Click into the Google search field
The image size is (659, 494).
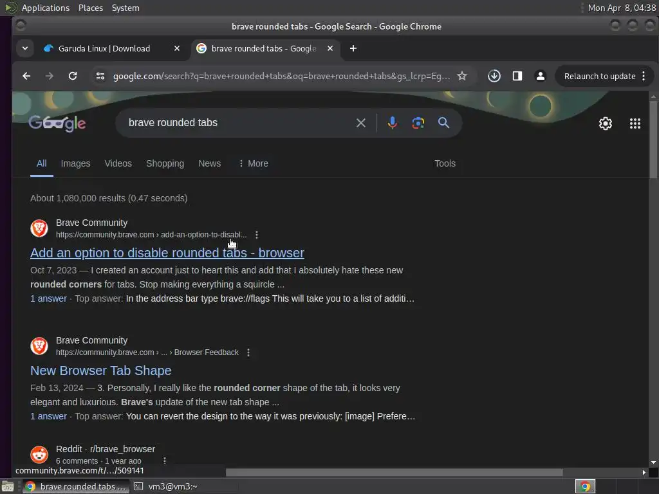tap(239, 123)
